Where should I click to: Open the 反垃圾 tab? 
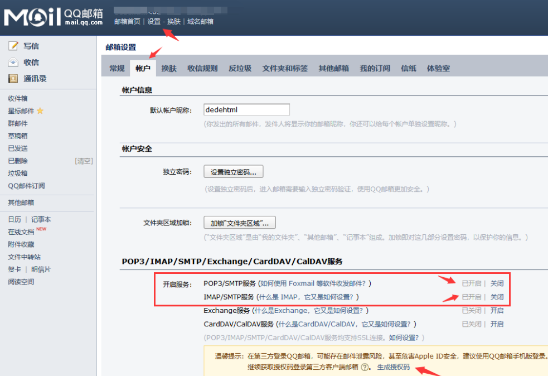(x=240, y=68)
